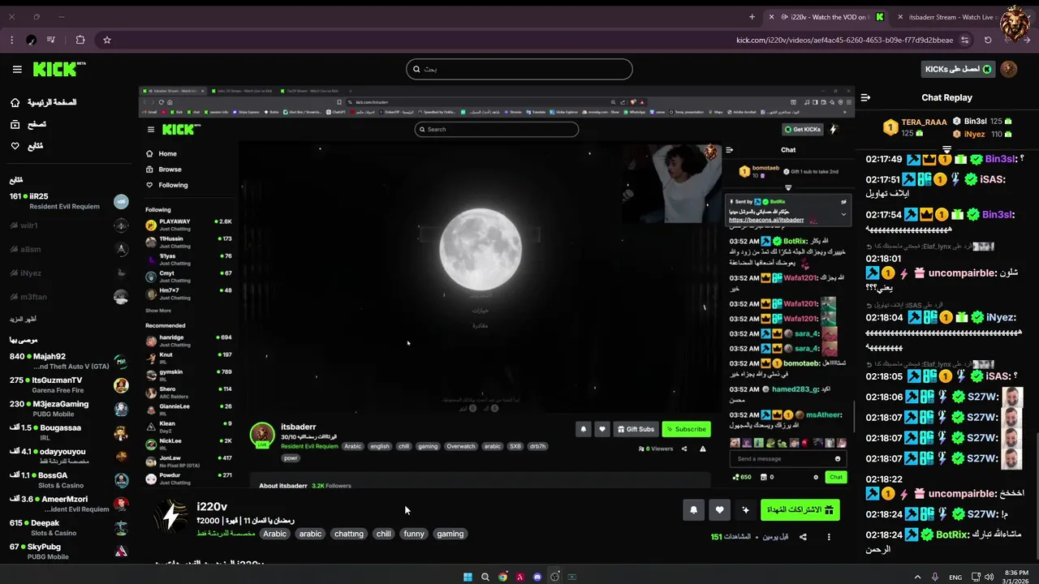Screen dimensions: 1039x584
Task: Open wilr1 offline channel in sidebar
Action: [x=68, y=225]
